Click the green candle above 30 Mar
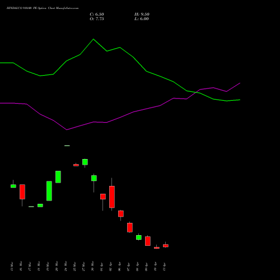The height and width of the screenshot is (280, 280). [x=94, y=178]
